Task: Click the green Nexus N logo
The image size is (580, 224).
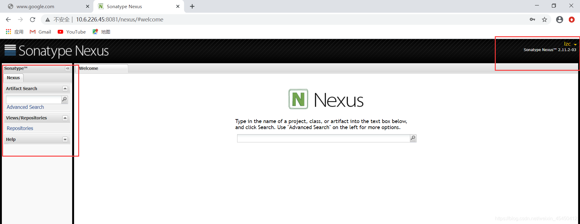Action: [x=298, y=99]
